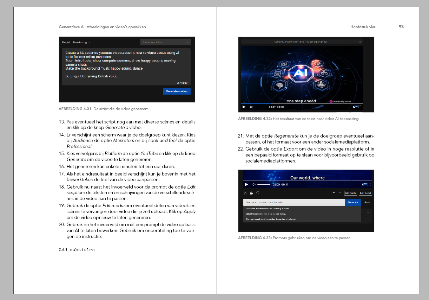Click the redo arrow beside Edit media

click(339, 193)
